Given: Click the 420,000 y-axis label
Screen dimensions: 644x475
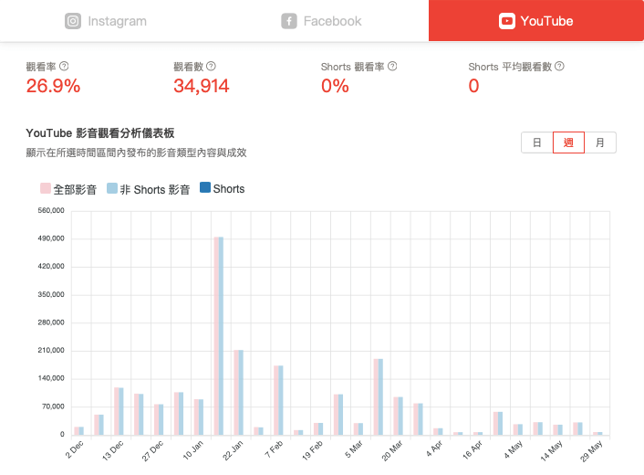Looking at the screenshot, I should 51,267.
